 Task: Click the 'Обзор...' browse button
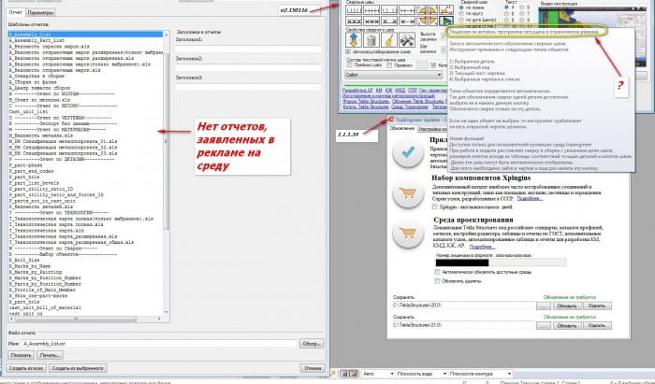coord(312,344)
